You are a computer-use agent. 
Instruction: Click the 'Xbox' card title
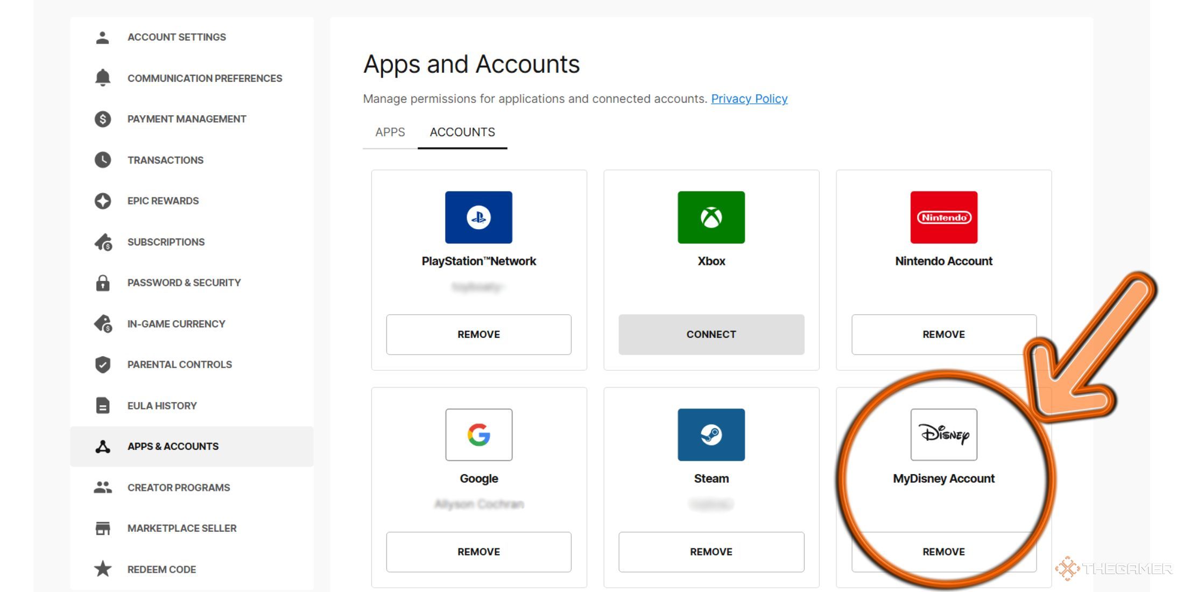point(711,261)
